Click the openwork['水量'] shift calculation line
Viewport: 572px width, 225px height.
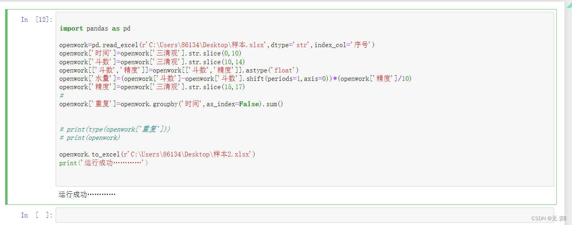point(235,79)
